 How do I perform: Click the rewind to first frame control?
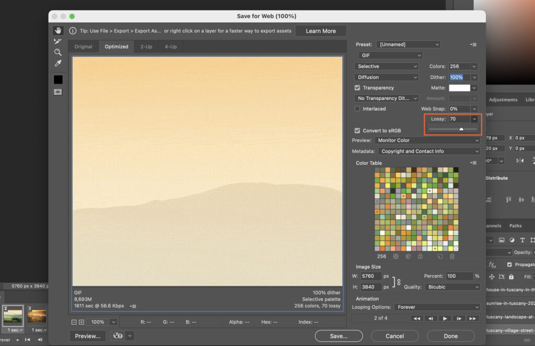417,318
